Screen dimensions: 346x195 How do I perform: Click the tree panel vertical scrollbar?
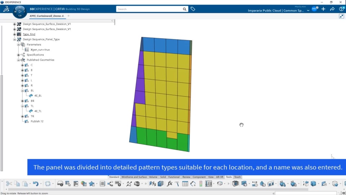(x=2, y=123)
